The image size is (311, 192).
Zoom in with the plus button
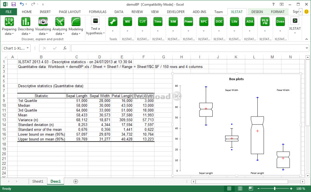click(x=291, y=189)
